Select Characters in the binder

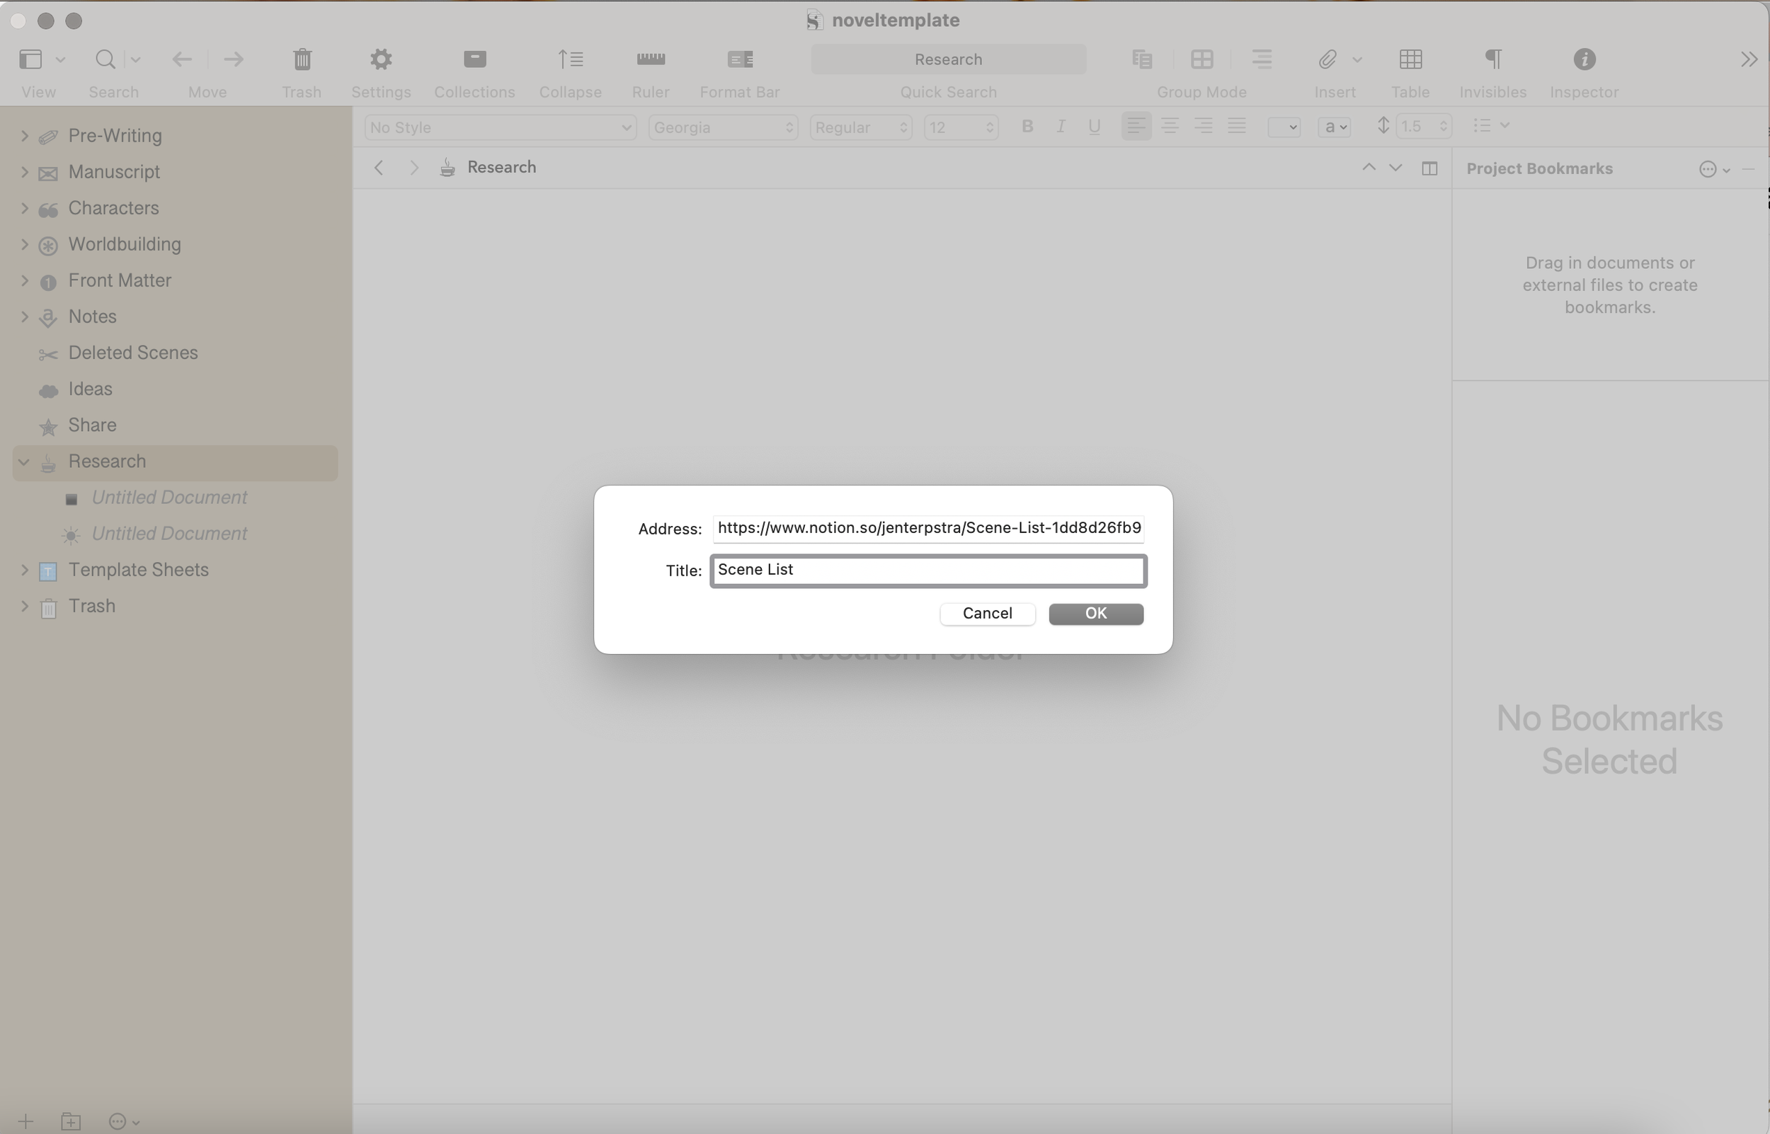(x=113, y=208)
